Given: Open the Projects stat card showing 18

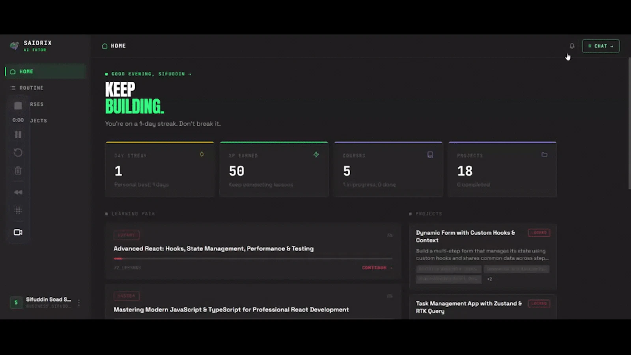Looking at the screenshot, I should [503, 169].
